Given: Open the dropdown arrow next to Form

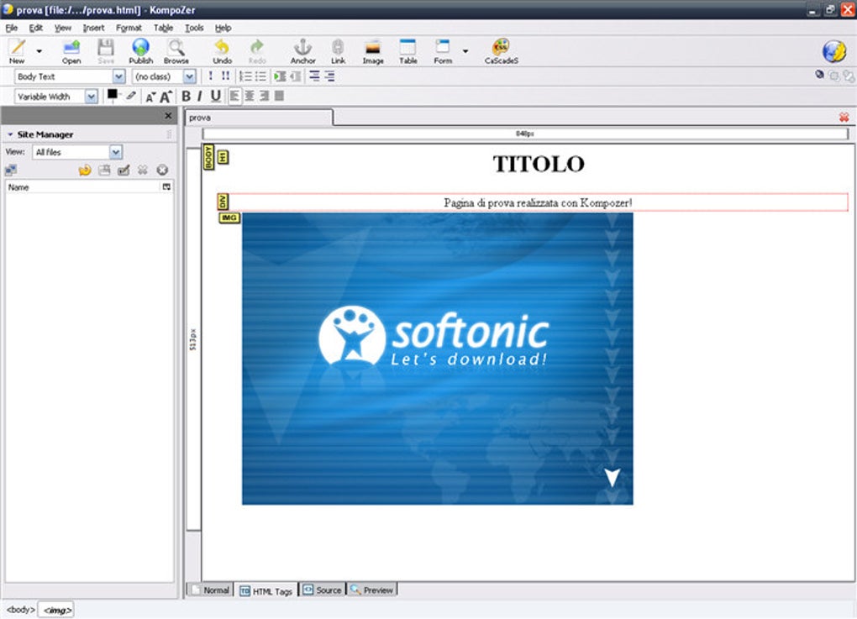Looking at the screenshot, I should tap(465, 51).
